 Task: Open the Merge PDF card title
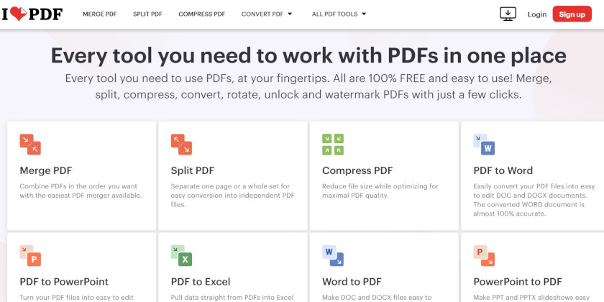point(46,170)
